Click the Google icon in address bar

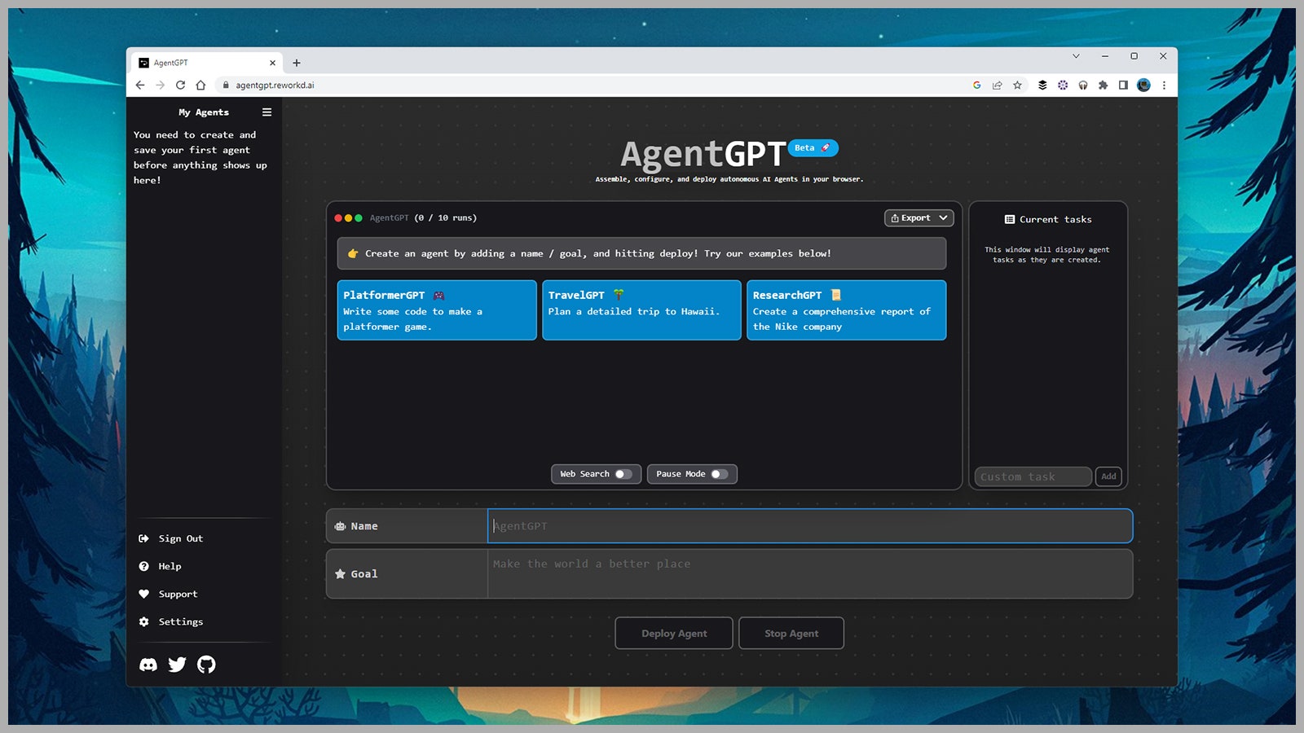click(x=976, y=85)
